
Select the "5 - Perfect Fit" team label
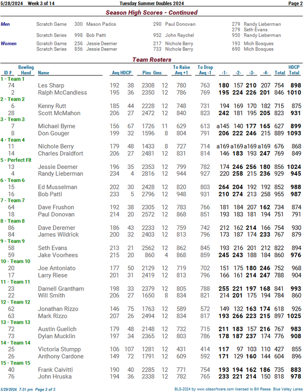(x=16, y=160)
